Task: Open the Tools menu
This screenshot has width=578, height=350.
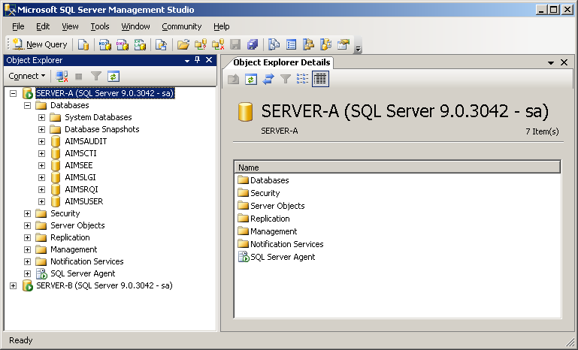Action: [100, 26]
